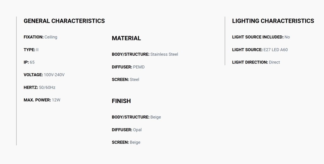Click the Light Direction: Direct entry
This screenshot has width=324, height=164.
[256, 62]
